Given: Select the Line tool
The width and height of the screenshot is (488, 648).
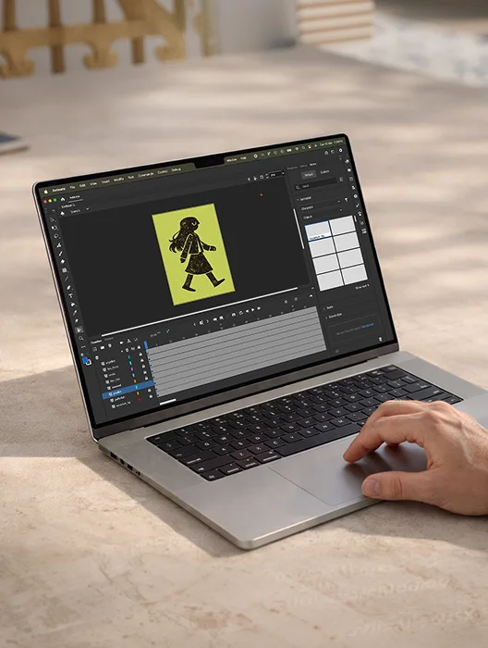Looking at the screenshot, I should 67,279.
